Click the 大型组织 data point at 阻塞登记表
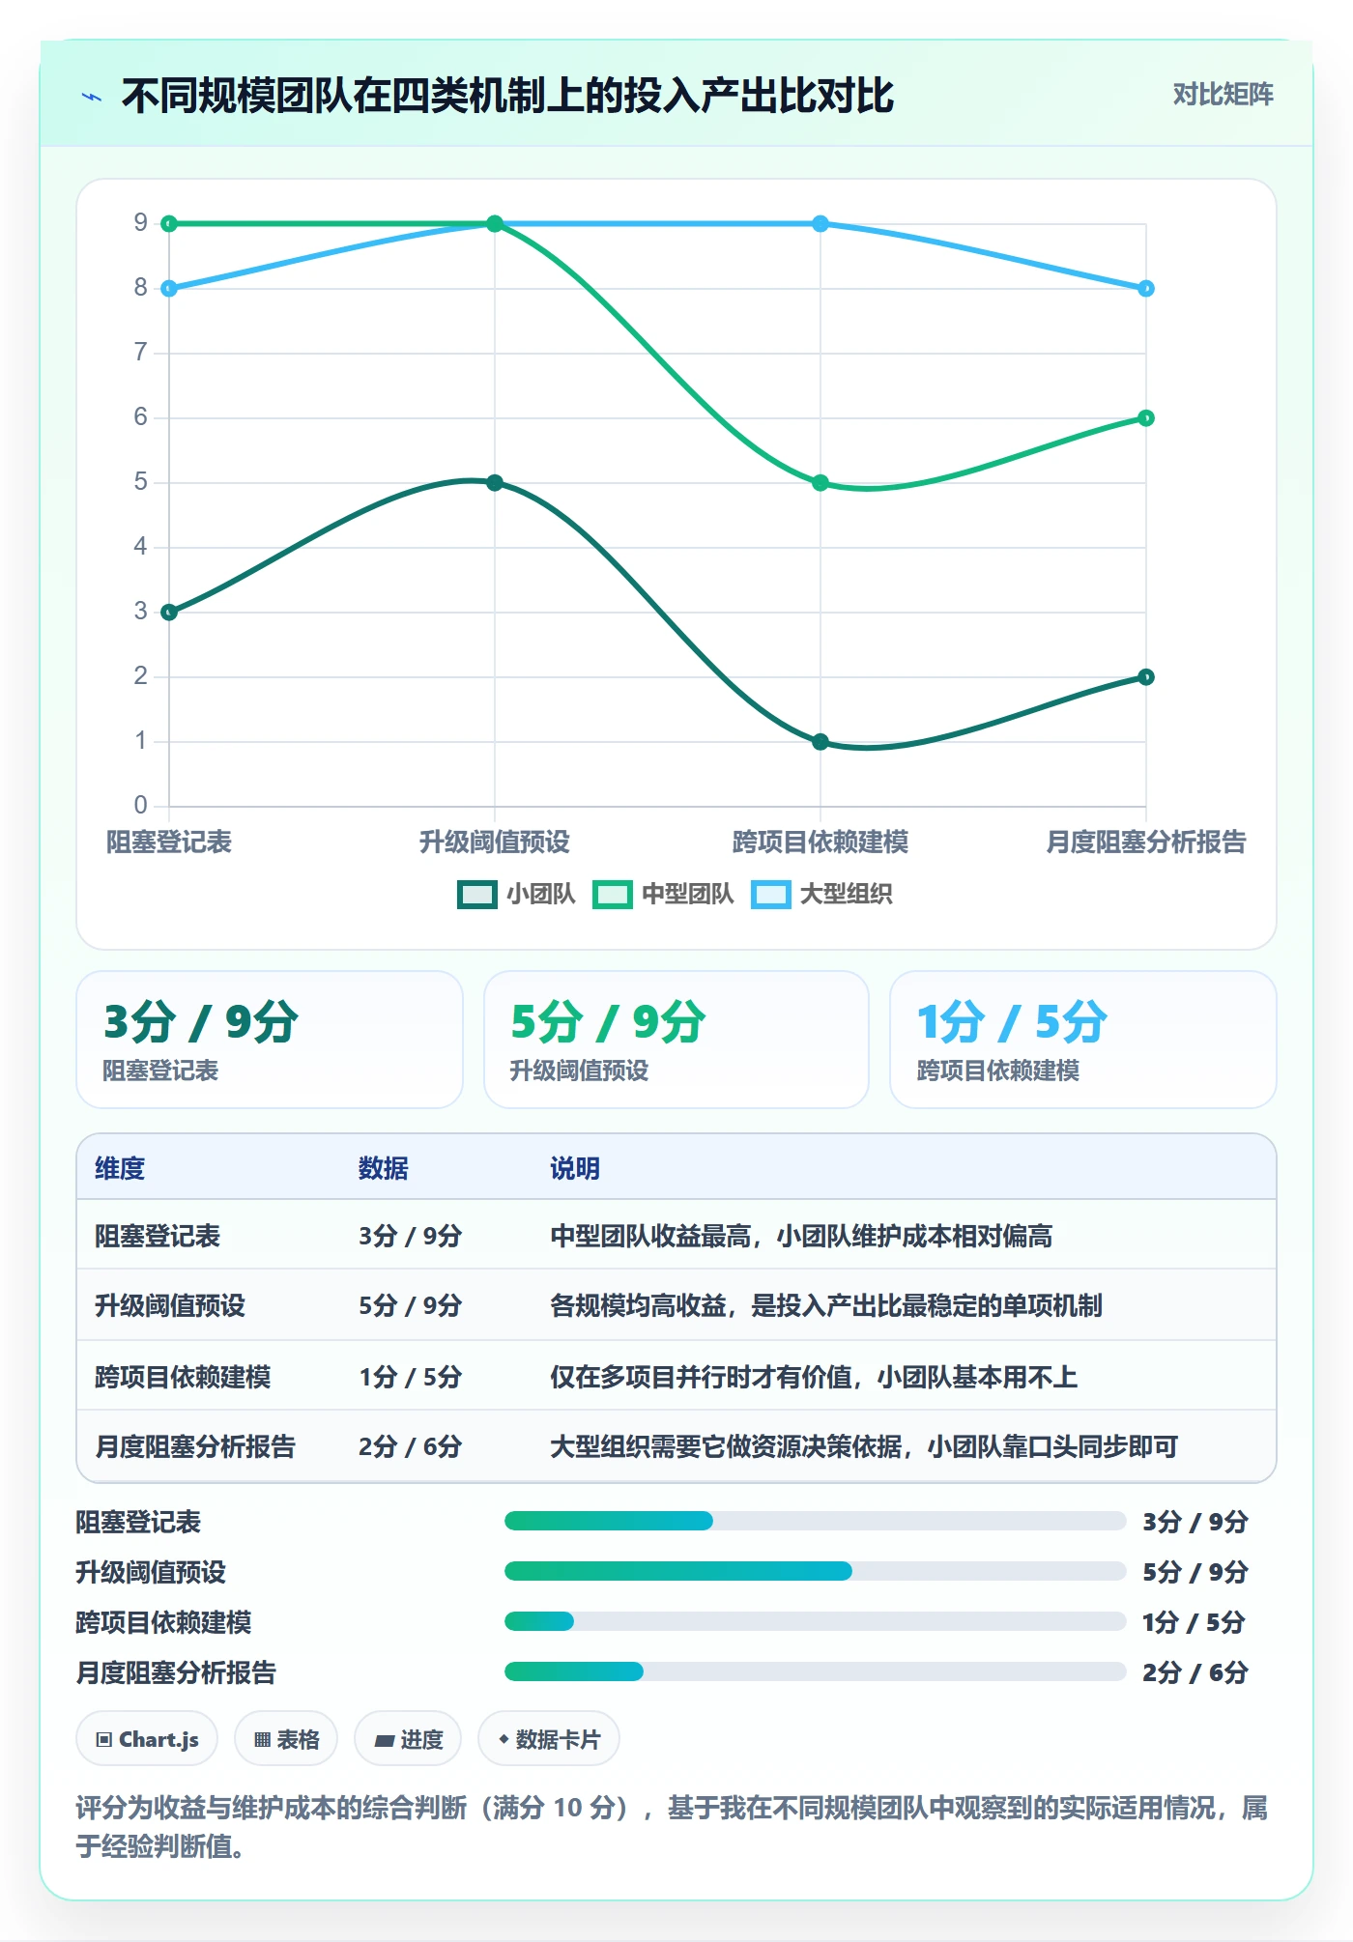 [x=169, y=289]
